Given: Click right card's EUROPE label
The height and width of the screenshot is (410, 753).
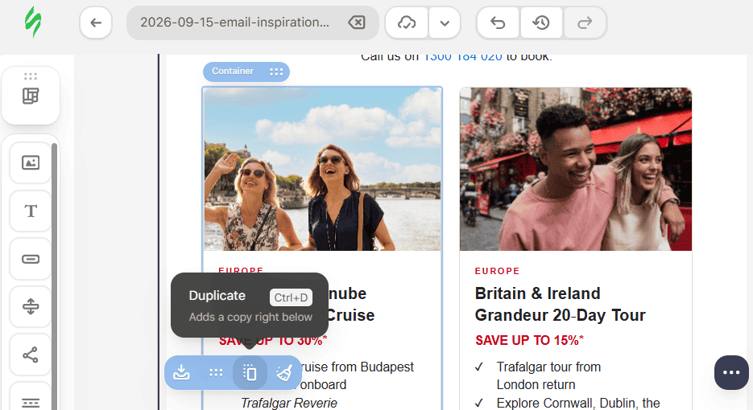Looking at the screenshot, I should pos(497,271).
